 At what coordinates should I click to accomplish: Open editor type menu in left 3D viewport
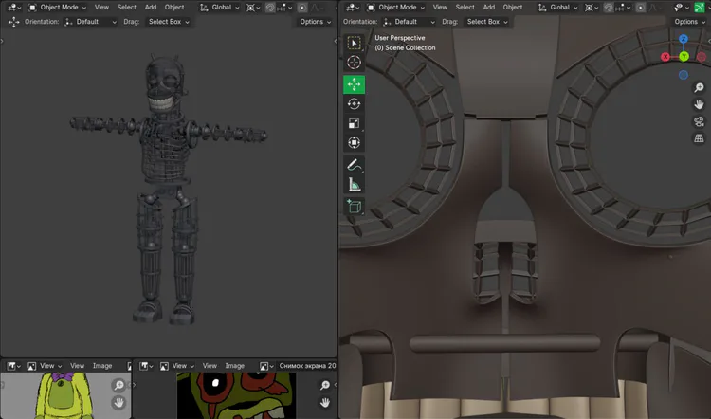14,8
